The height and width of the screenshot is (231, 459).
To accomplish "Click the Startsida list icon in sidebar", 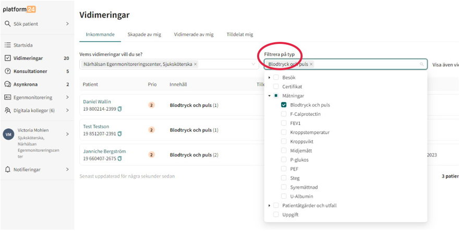I will (7, 45).
